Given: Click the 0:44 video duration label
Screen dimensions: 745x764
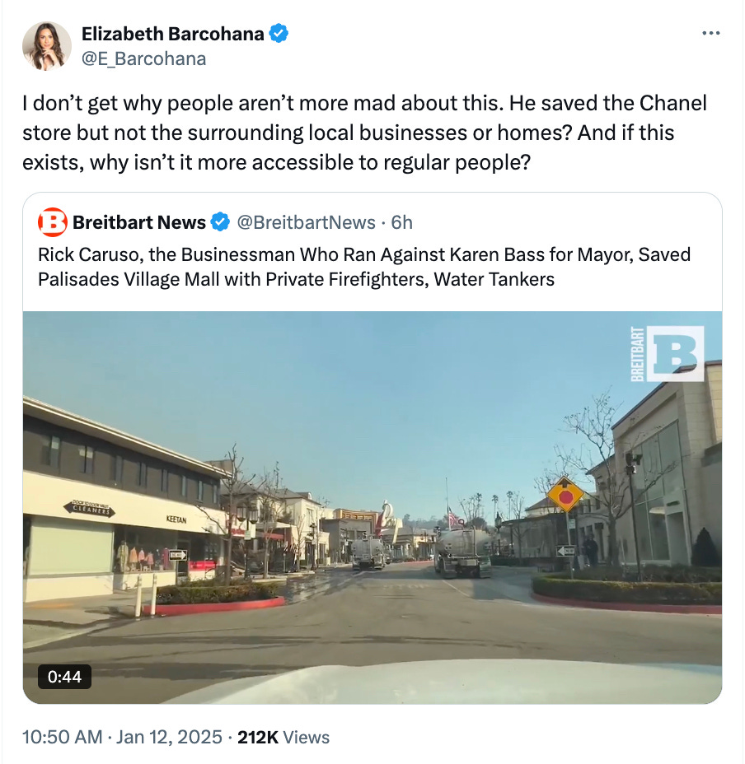Looking at the screenshot, I should click(x=64, y=676).
